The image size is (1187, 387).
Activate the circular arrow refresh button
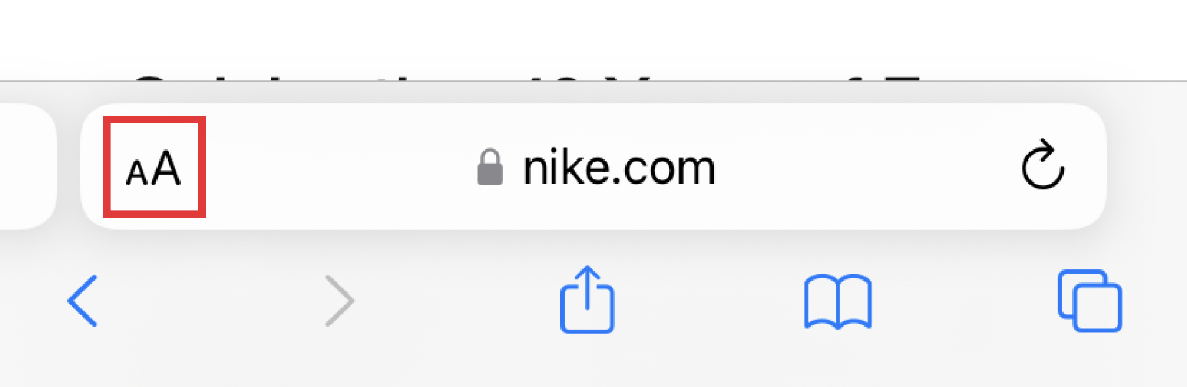coord(1043,164)
